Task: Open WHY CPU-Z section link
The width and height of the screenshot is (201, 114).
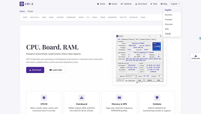Action: point(35,17)
